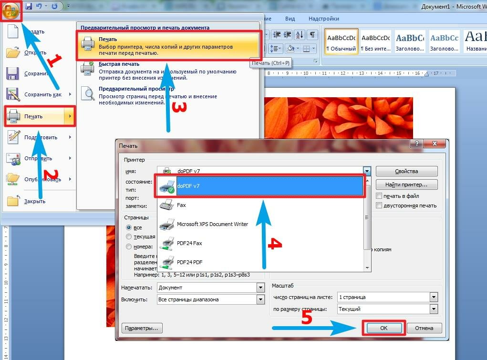Open the Вид ribbon tab

coord(290,19)
